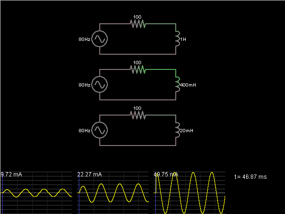Click the resistor in the 1H circuit
Image resolution: width=285 pixels, height=214 pixels.
click(x=138, y=24)
